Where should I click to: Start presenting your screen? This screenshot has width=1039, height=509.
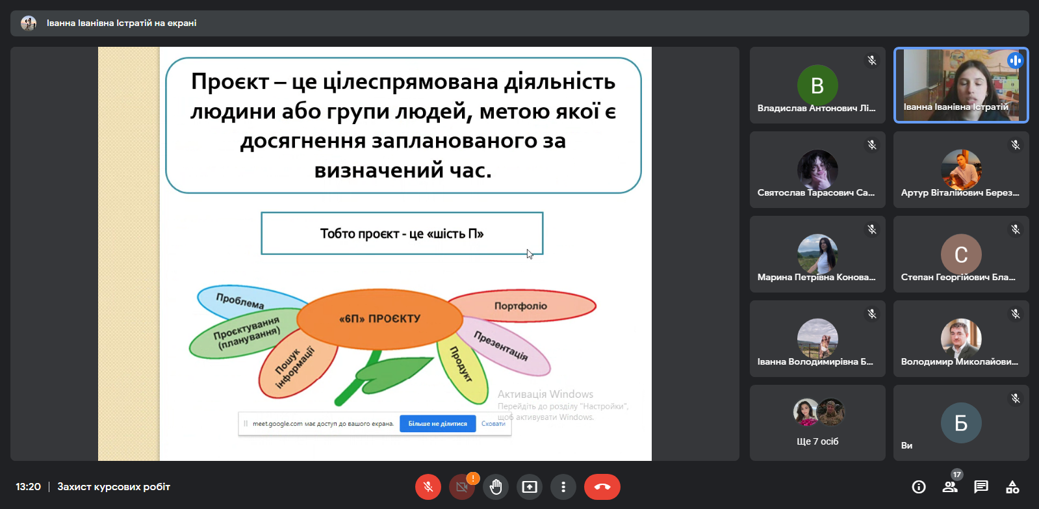click(x=530, y=487)
